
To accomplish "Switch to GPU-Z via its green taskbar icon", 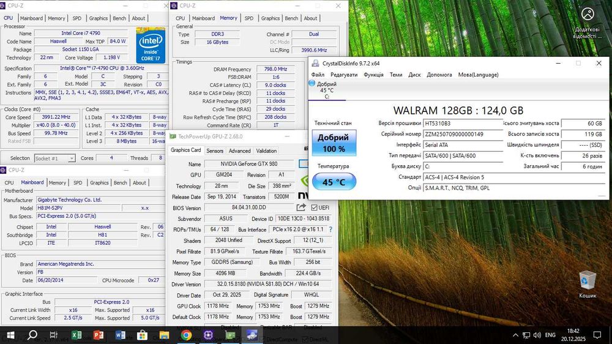I will (230, 335).
